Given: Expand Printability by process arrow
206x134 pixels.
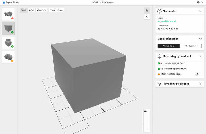Looking at the screenshot, I should (x=200, y=84).
